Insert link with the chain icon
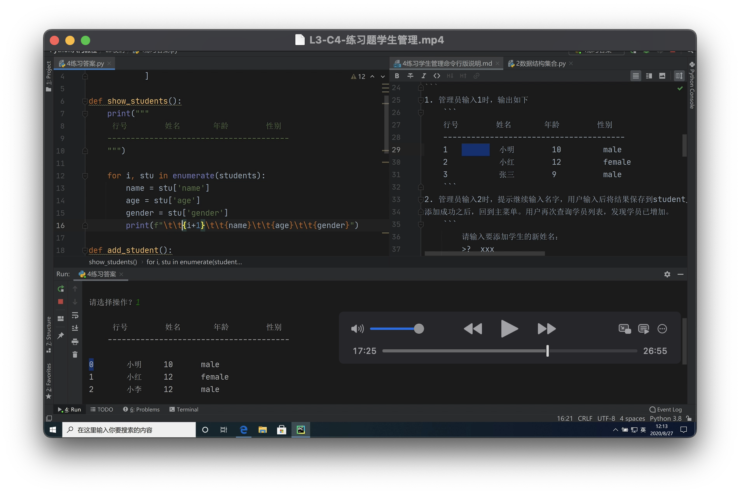740x495 pixels. (x=476, y=76)
